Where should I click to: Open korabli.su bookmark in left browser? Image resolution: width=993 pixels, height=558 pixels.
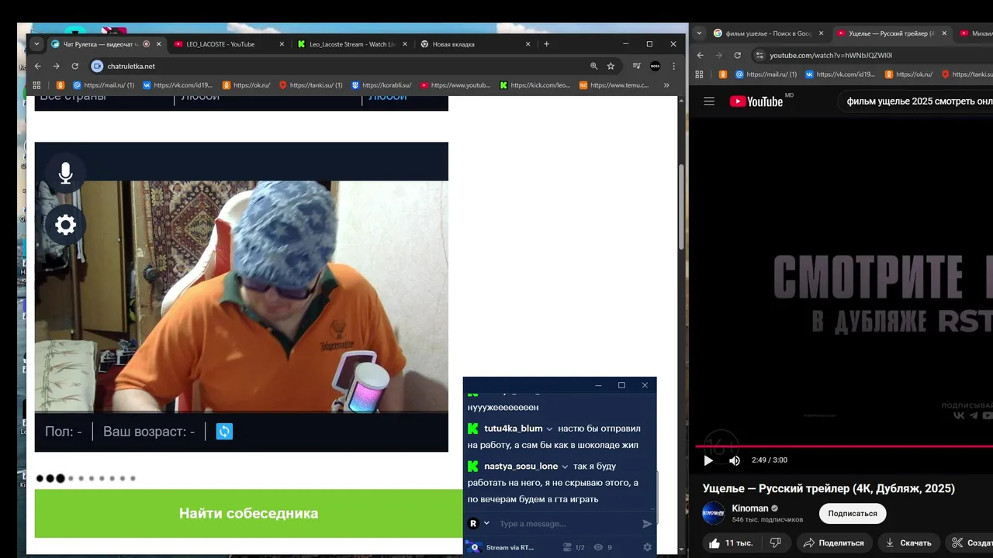click(381, 85)
